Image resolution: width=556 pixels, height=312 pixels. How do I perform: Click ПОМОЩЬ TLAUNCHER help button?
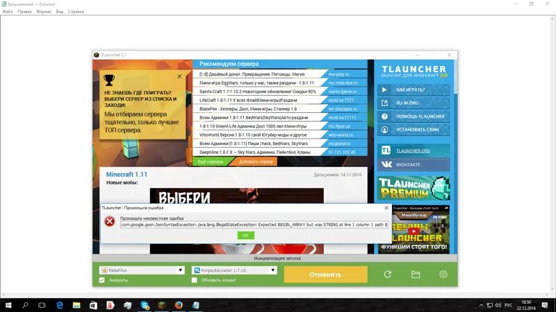point(414,116)
